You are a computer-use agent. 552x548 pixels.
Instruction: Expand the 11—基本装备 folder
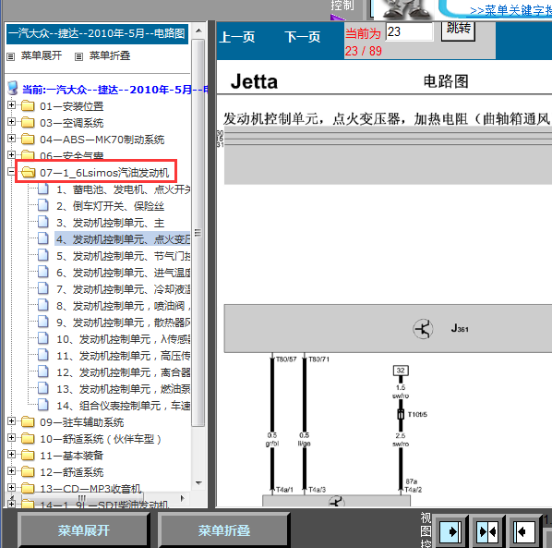[11, 455]
